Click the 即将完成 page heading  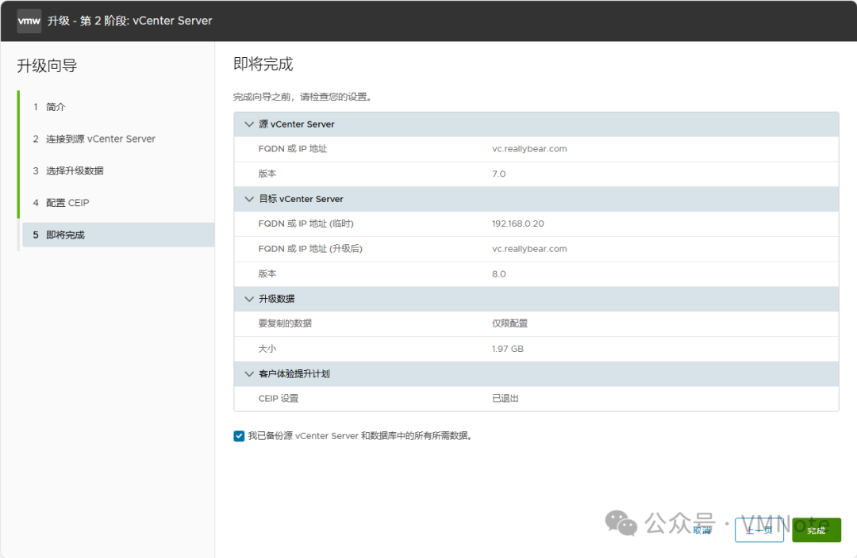pos(263,64)
